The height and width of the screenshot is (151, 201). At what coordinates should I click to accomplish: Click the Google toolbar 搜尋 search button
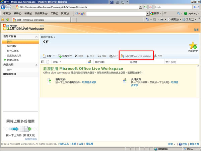[x=154, y=13]
